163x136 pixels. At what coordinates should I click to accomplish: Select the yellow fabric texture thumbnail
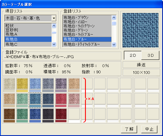[x=22, y=84]
